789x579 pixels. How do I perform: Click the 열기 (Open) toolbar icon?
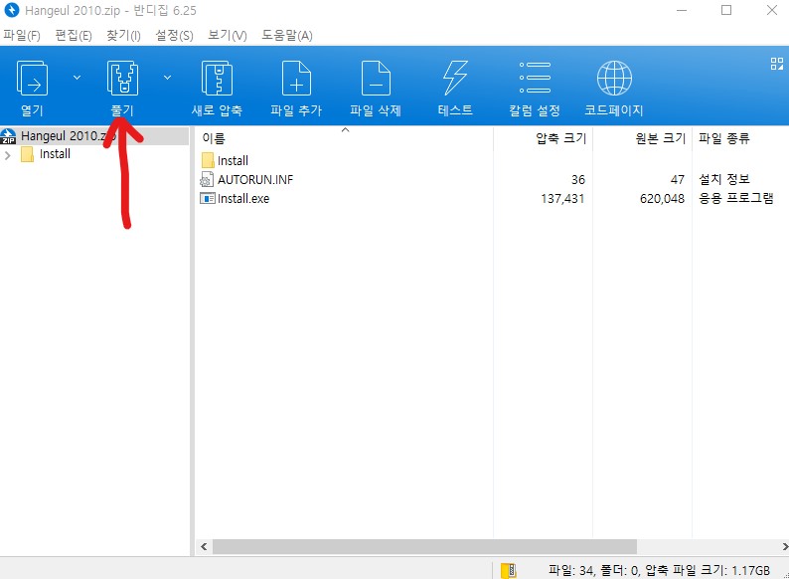tap(32, 79)
